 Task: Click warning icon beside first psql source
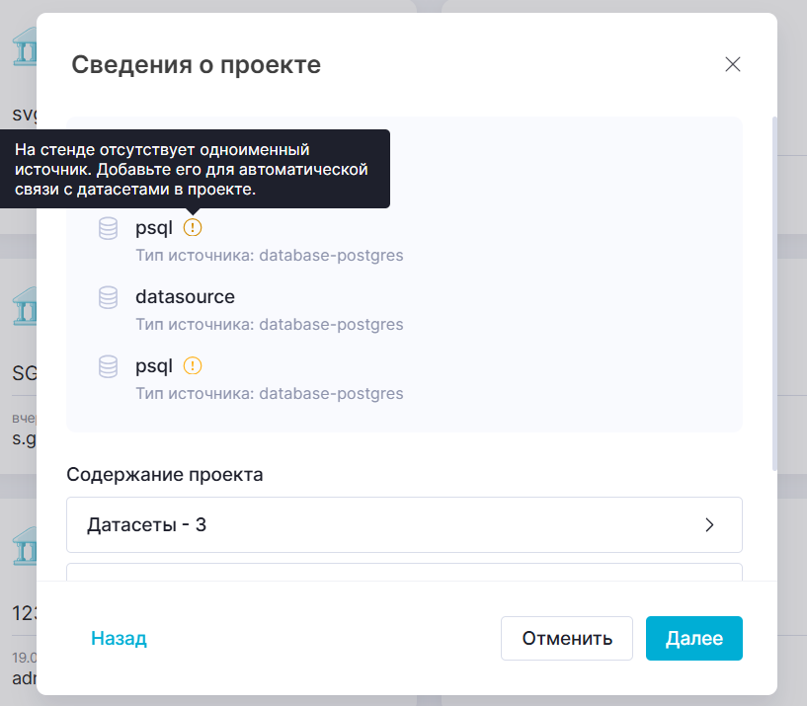click(x=193, y=228)
